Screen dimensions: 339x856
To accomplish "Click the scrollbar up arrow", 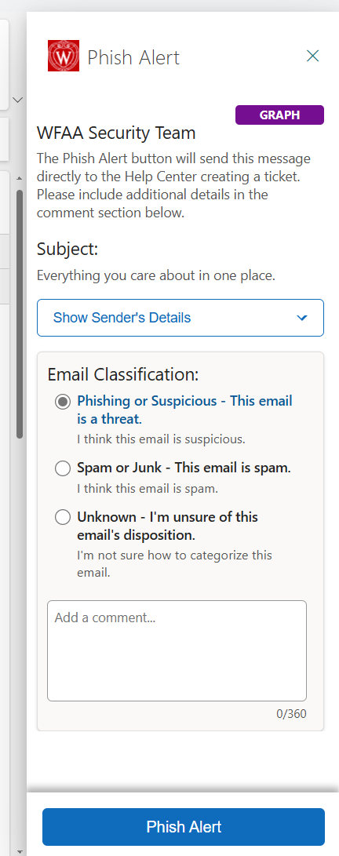I will (x=19, y=178).
